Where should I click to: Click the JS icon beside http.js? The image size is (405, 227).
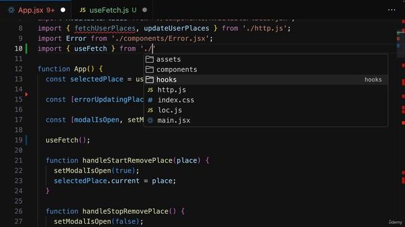point(150,90)
